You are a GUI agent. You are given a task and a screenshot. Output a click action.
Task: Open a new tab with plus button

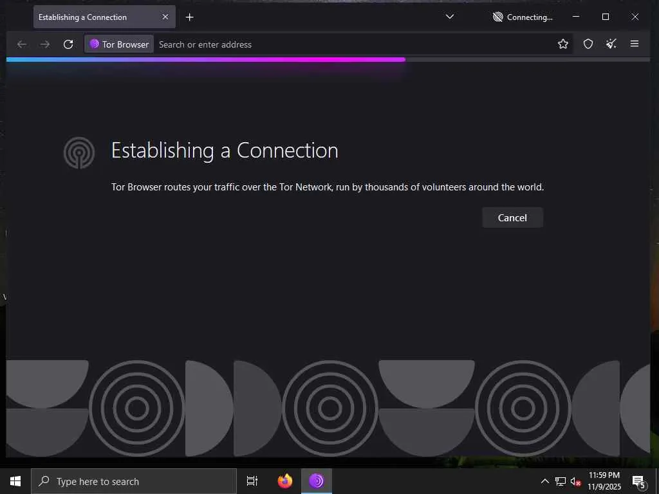[190, 17]
